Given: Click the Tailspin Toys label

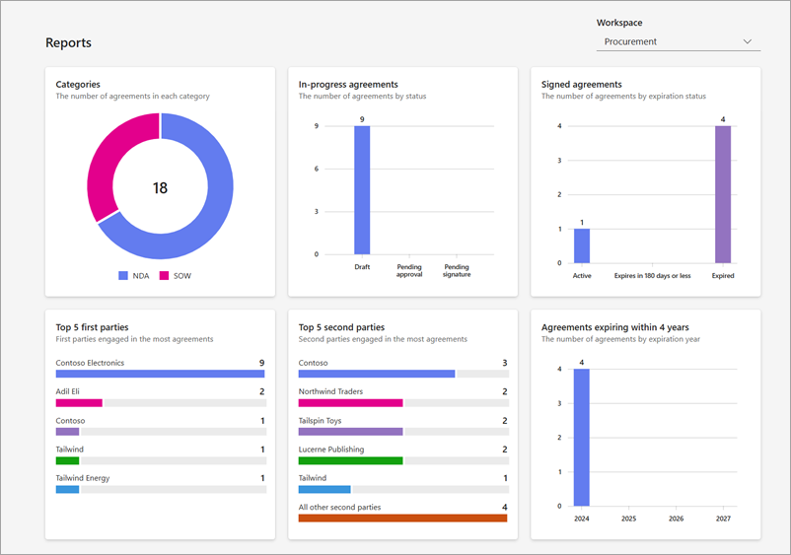Looking at the screenshot, I should click(x=320, y=420).
